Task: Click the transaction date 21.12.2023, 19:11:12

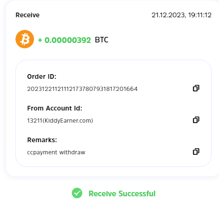Action: coord(182,15)
